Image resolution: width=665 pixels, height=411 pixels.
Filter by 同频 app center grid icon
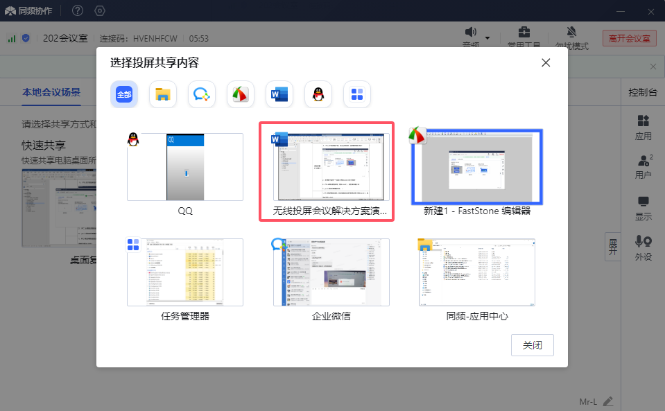(357, 94)
